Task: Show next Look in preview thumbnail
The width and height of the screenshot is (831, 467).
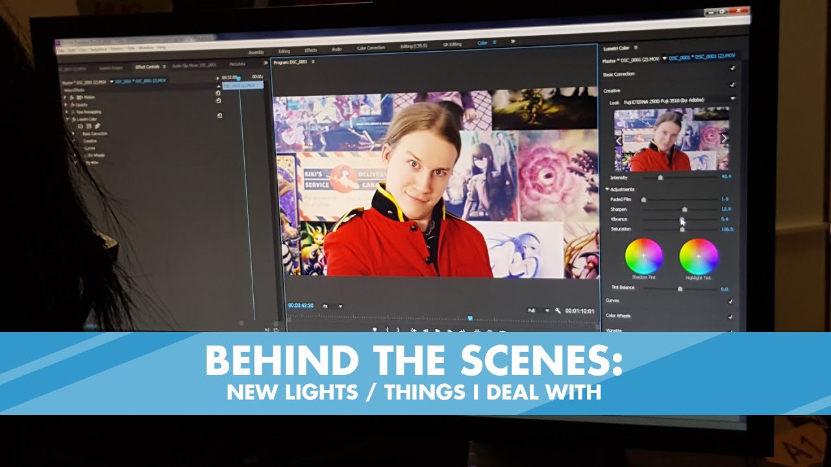Action: [725, 138]
